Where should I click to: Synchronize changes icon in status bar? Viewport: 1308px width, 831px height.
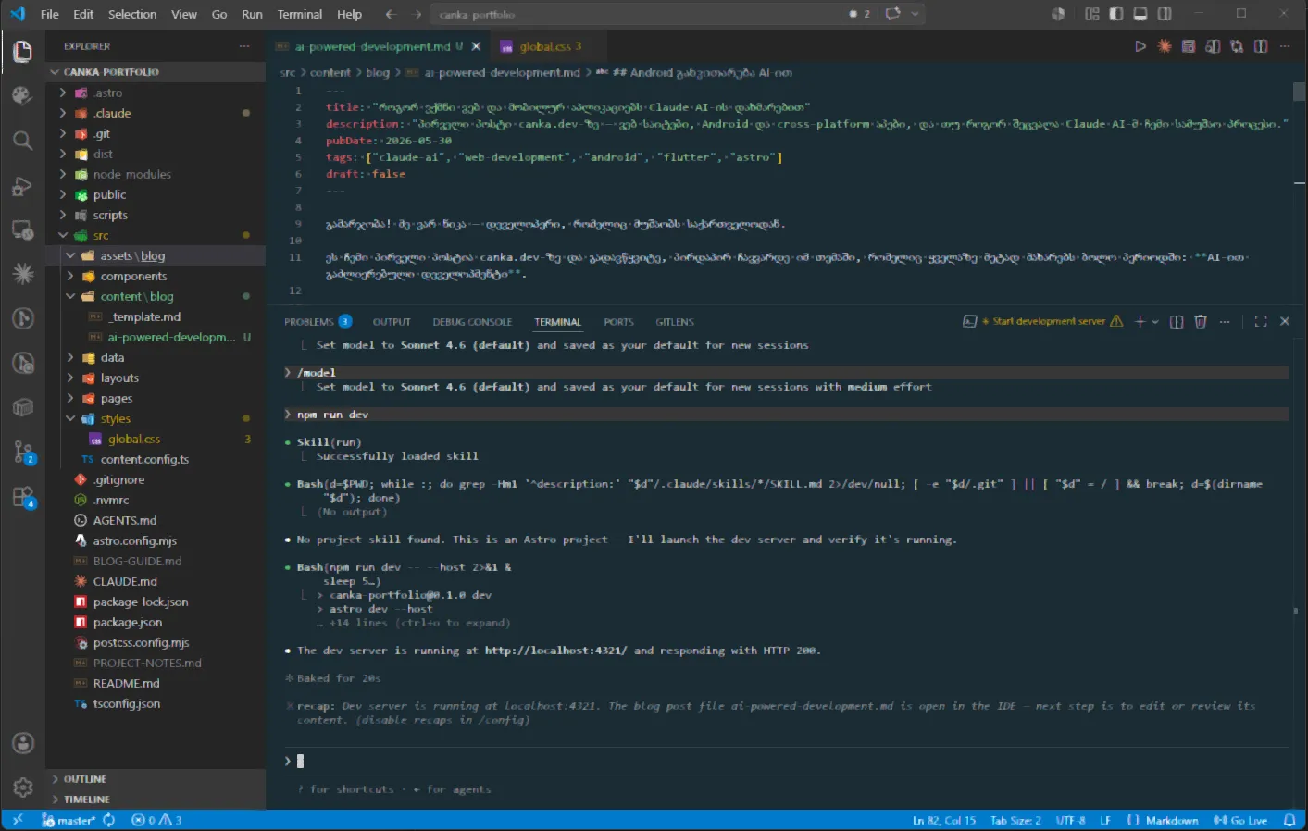tap(109, 820)
